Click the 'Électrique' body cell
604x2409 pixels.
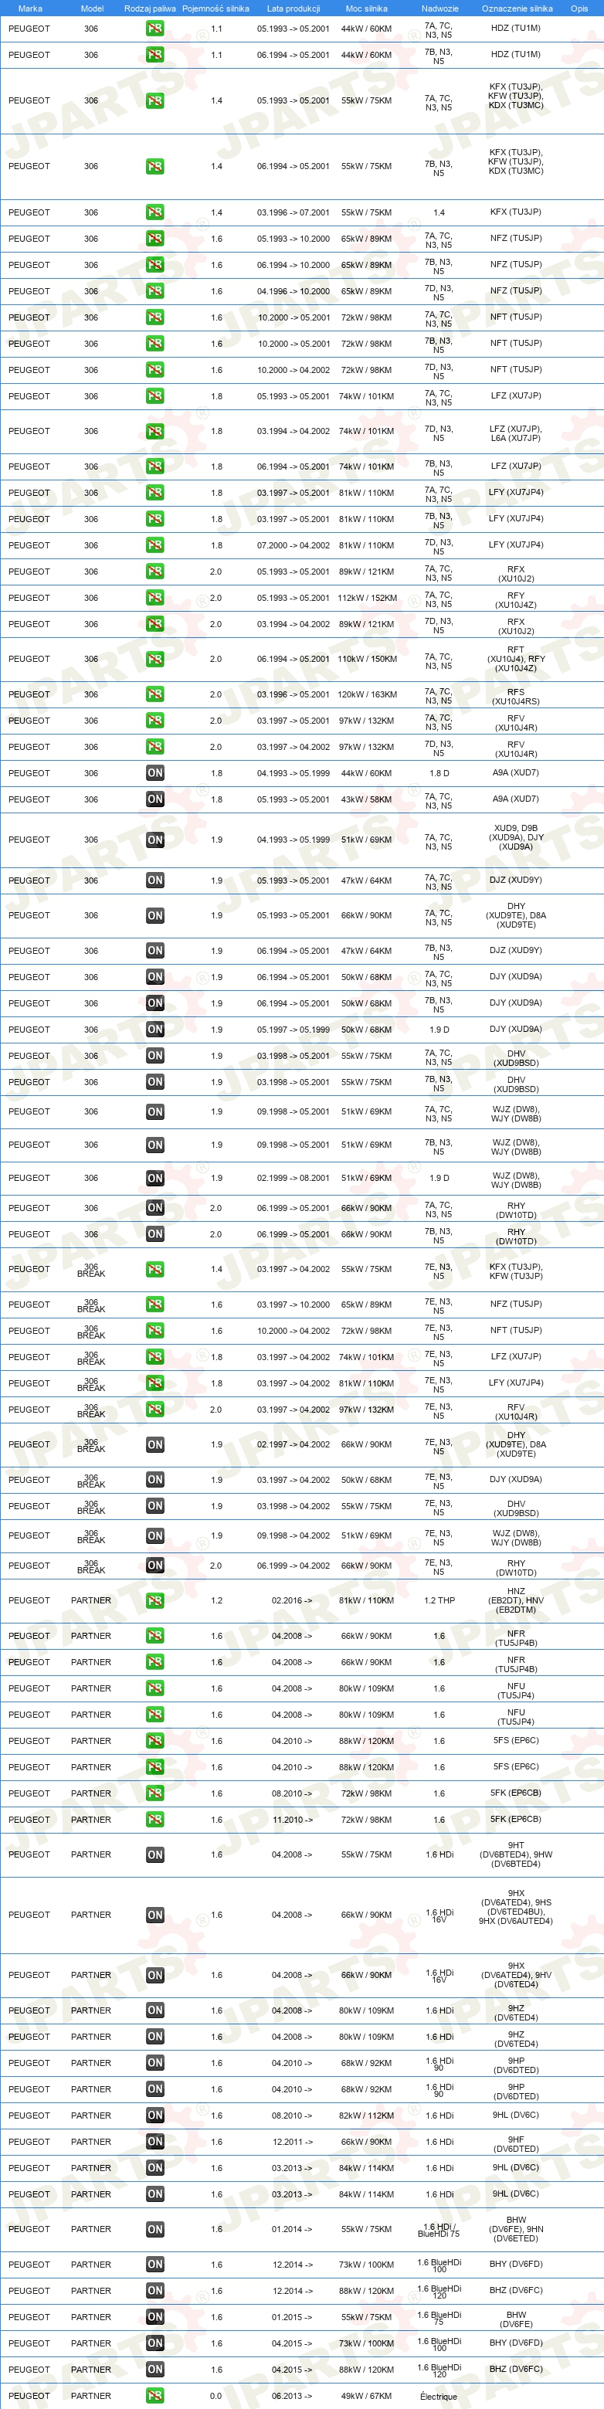tap(439, 2397)
